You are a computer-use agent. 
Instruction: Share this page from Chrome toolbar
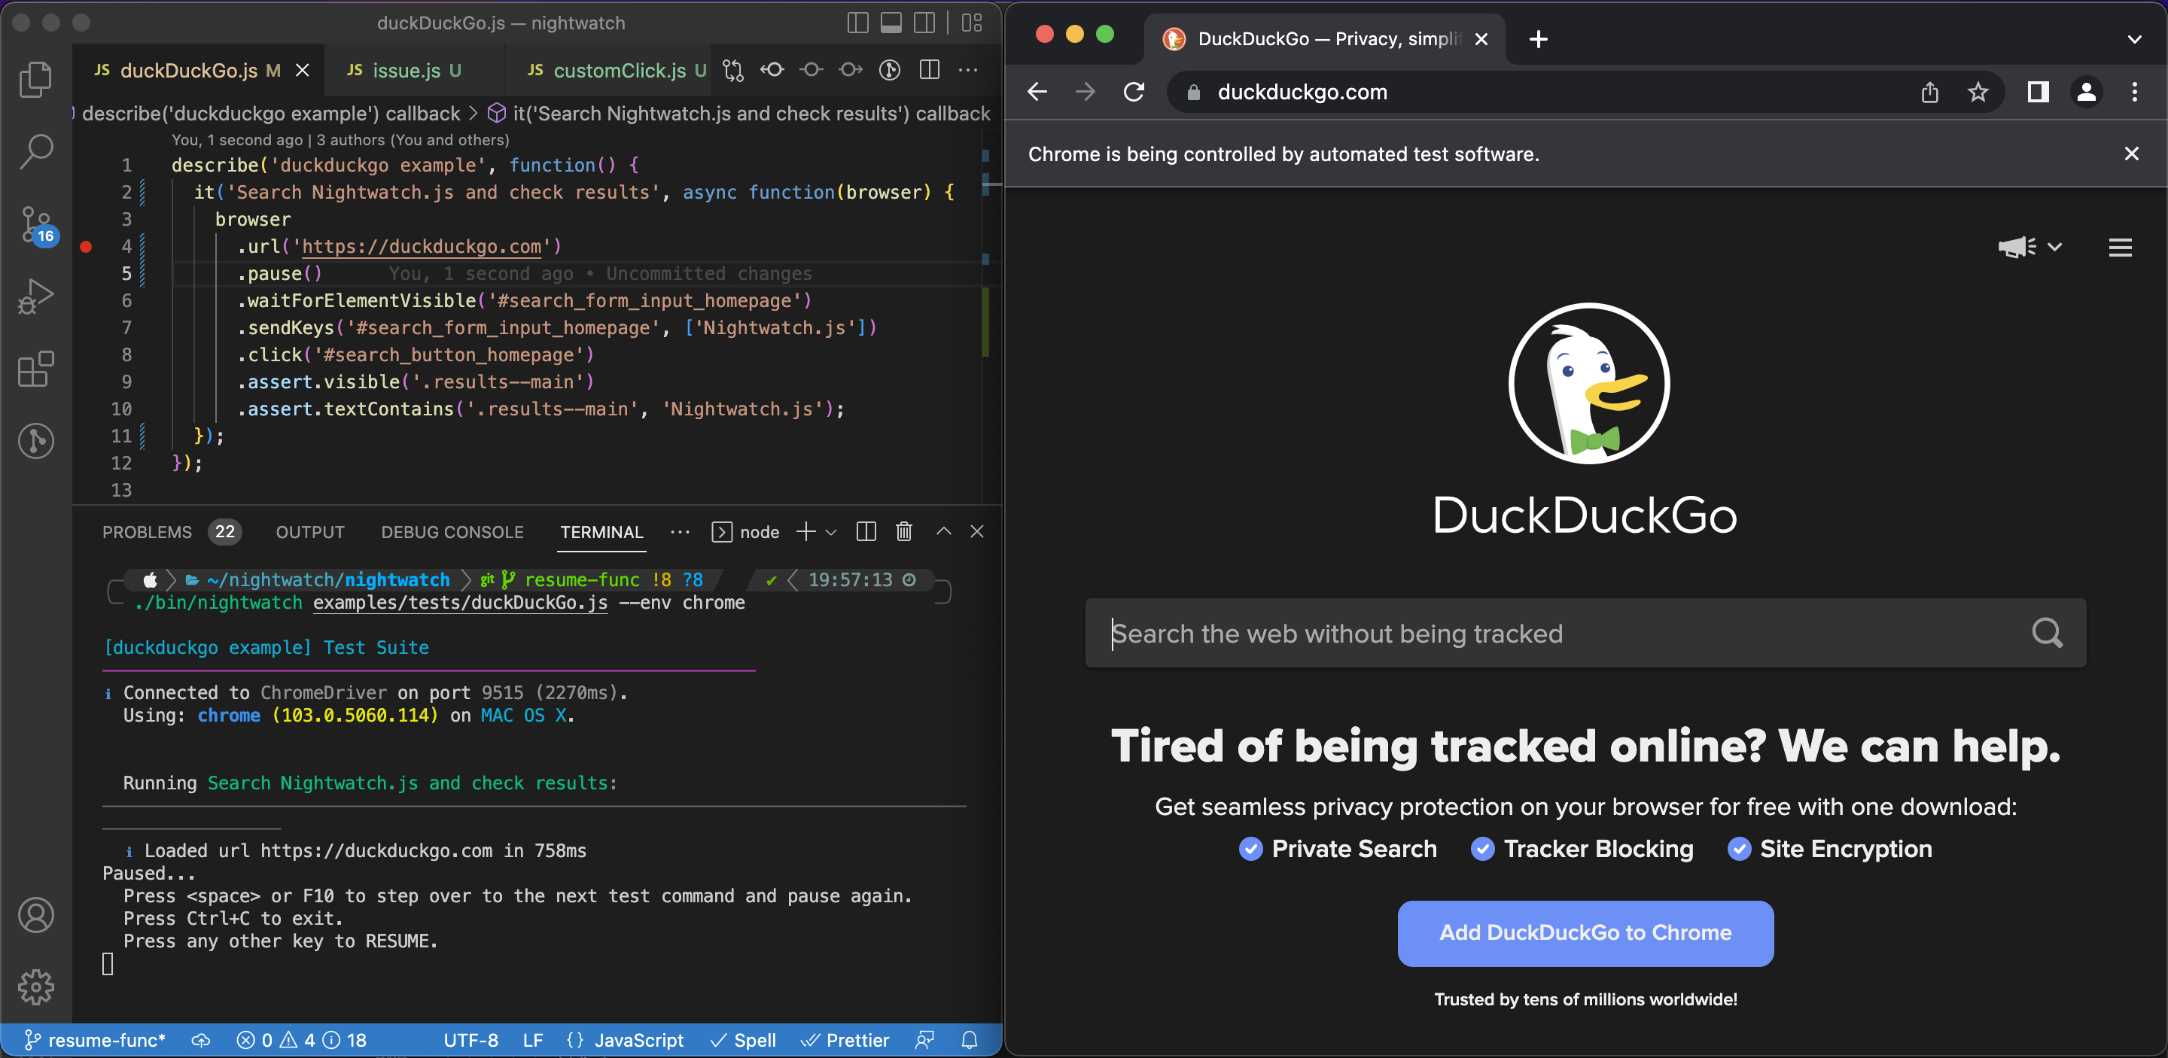coord(1930,92)
